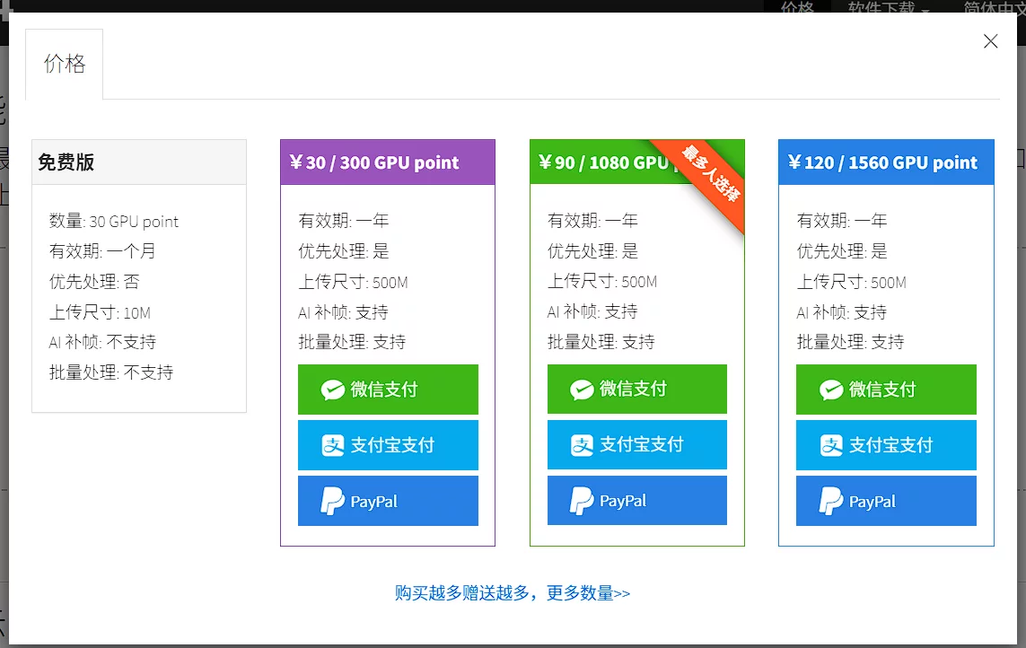Click Alipay icon in the ¥120 plan

(x=831, y=445)
